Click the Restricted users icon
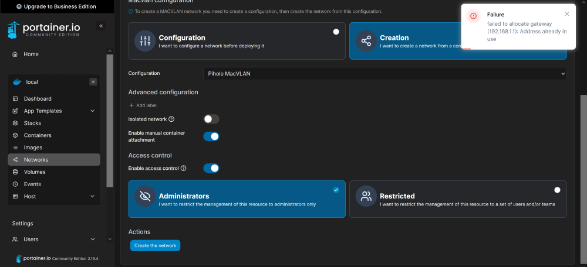 (x=366, y=196)
